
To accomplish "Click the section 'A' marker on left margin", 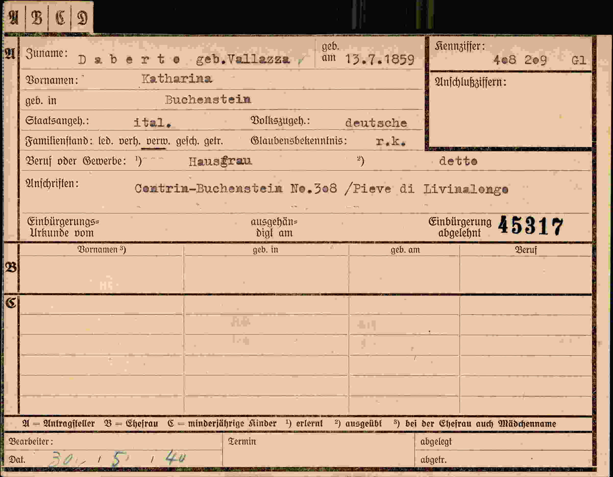I will click(10, 53).
